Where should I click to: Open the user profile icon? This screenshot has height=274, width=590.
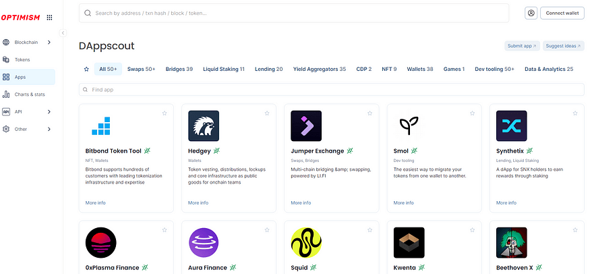[531, 13]
